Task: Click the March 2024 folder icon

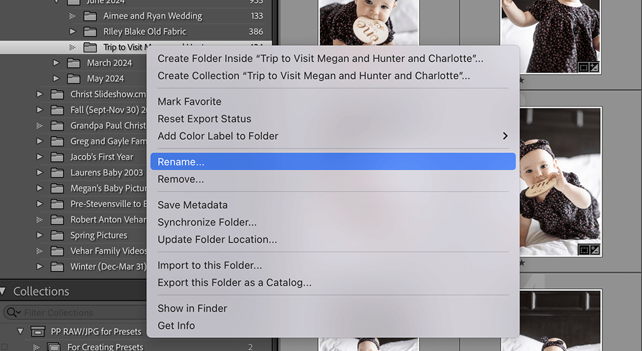Action: pos(74,63)
